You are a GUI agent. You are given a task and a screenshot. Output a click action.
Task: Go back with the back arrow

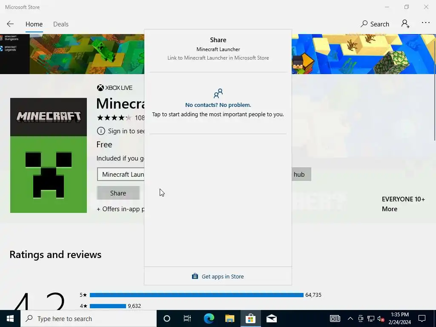(10, 24)
